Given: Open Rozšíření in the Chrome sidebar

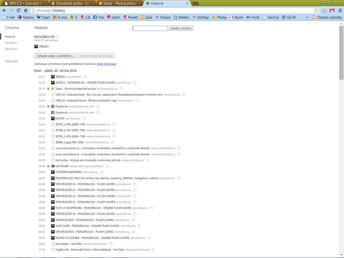Looking at the screenshot, I should [11, 43].
